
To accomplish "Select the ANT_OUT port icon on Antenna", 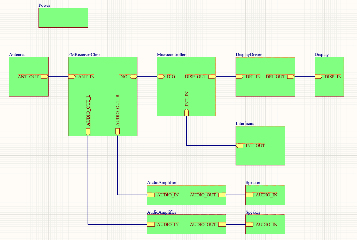I will [44, 77].
